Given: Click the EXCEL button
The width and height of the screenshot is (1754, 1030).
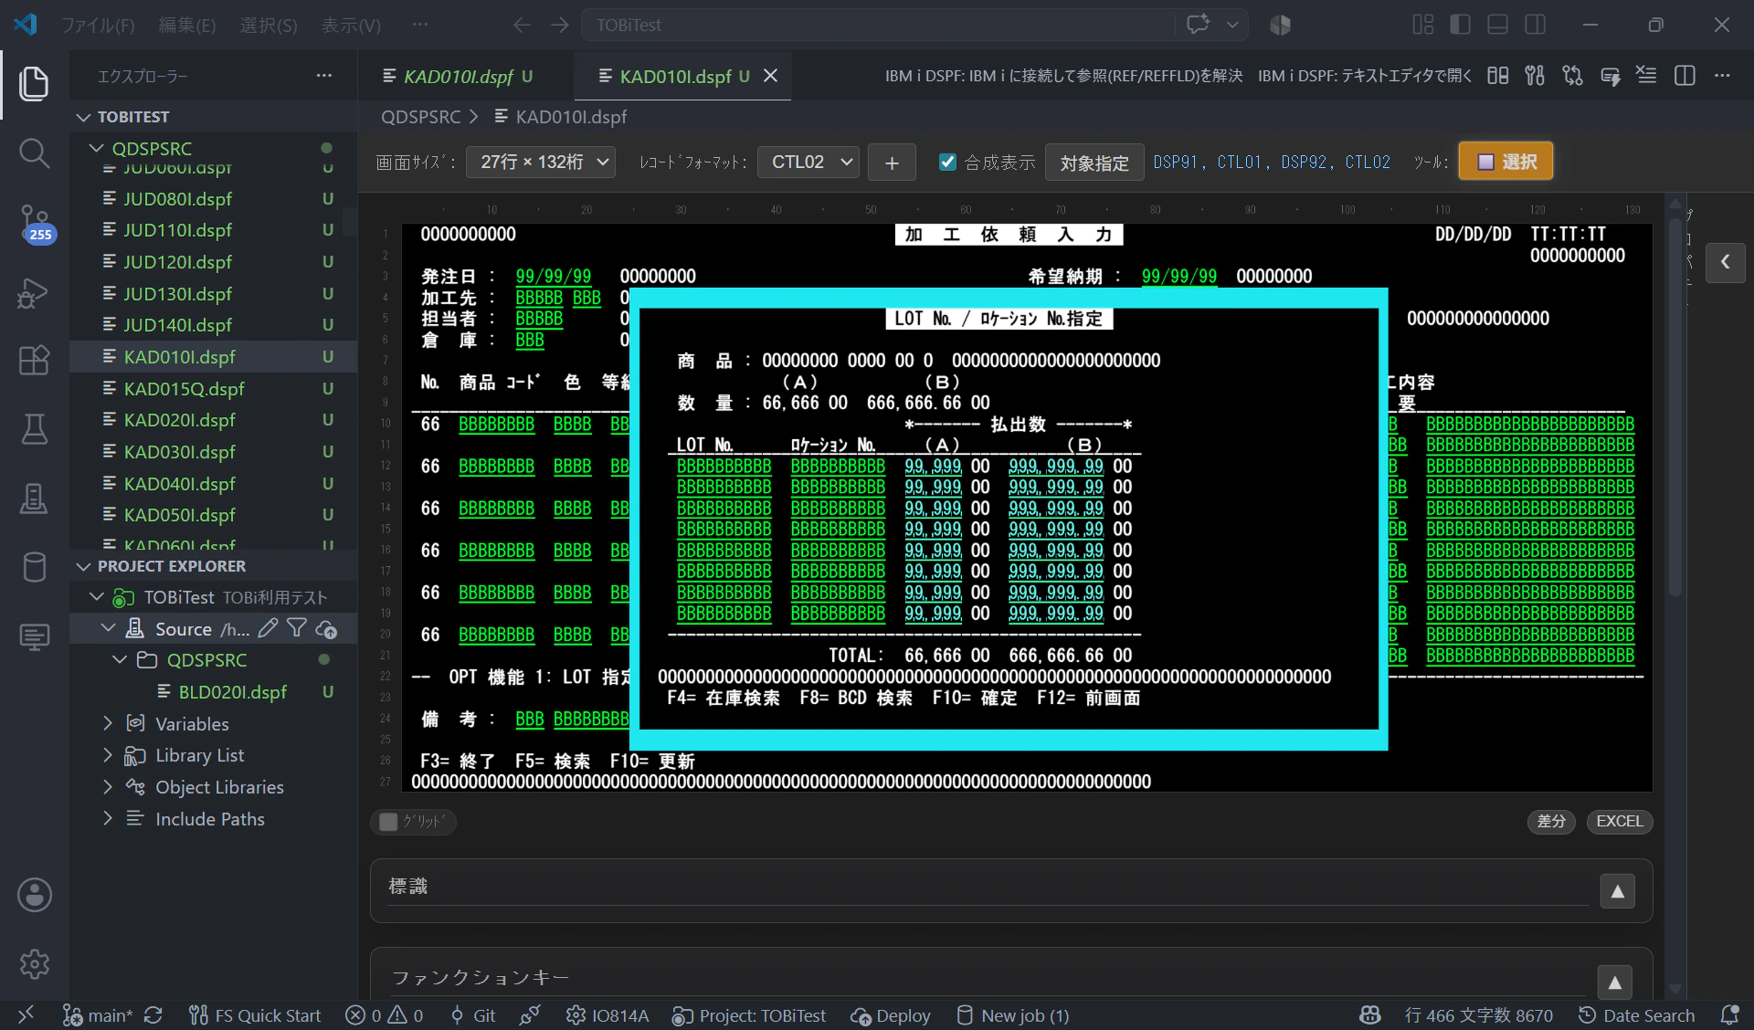Looking at the screenshot, I should pos(1619,821).
